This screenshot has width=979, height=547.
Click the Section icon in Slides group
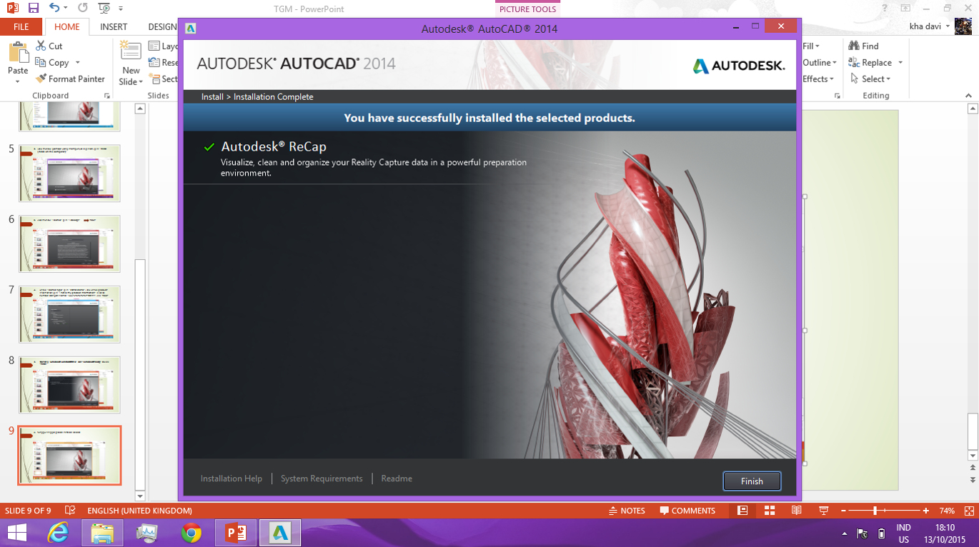click(x=154, y=79)
